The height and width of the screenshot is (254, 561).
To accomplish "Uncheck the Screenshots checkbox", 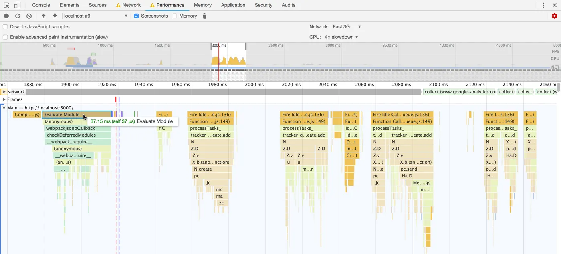I will 136,16.
